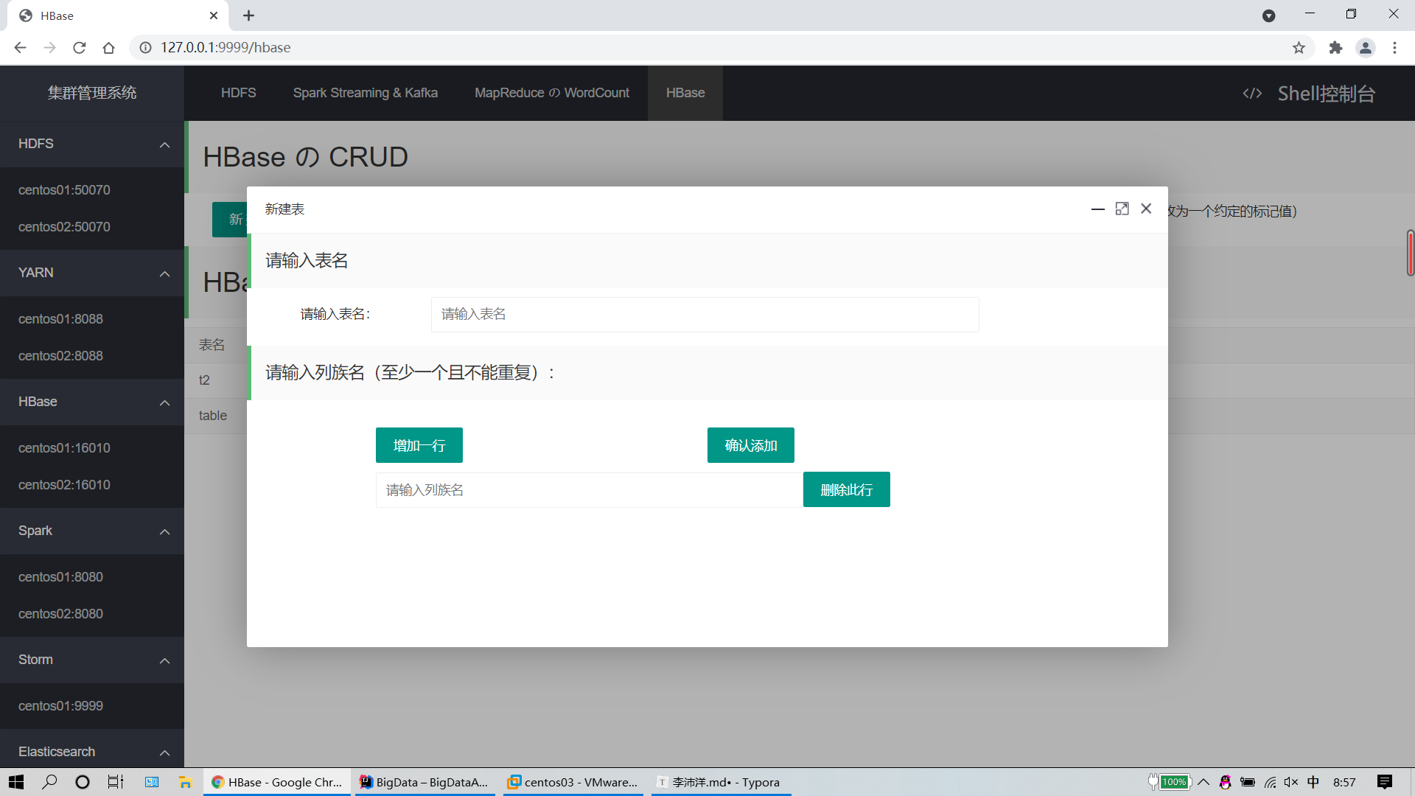Viewport: 1415px width, 796px height.
Task: Open Chrome three-dot menu
Action: (1394, 48)
